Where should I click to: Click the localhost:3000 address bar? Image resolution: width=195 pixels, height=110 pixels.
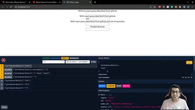point(24,7)
